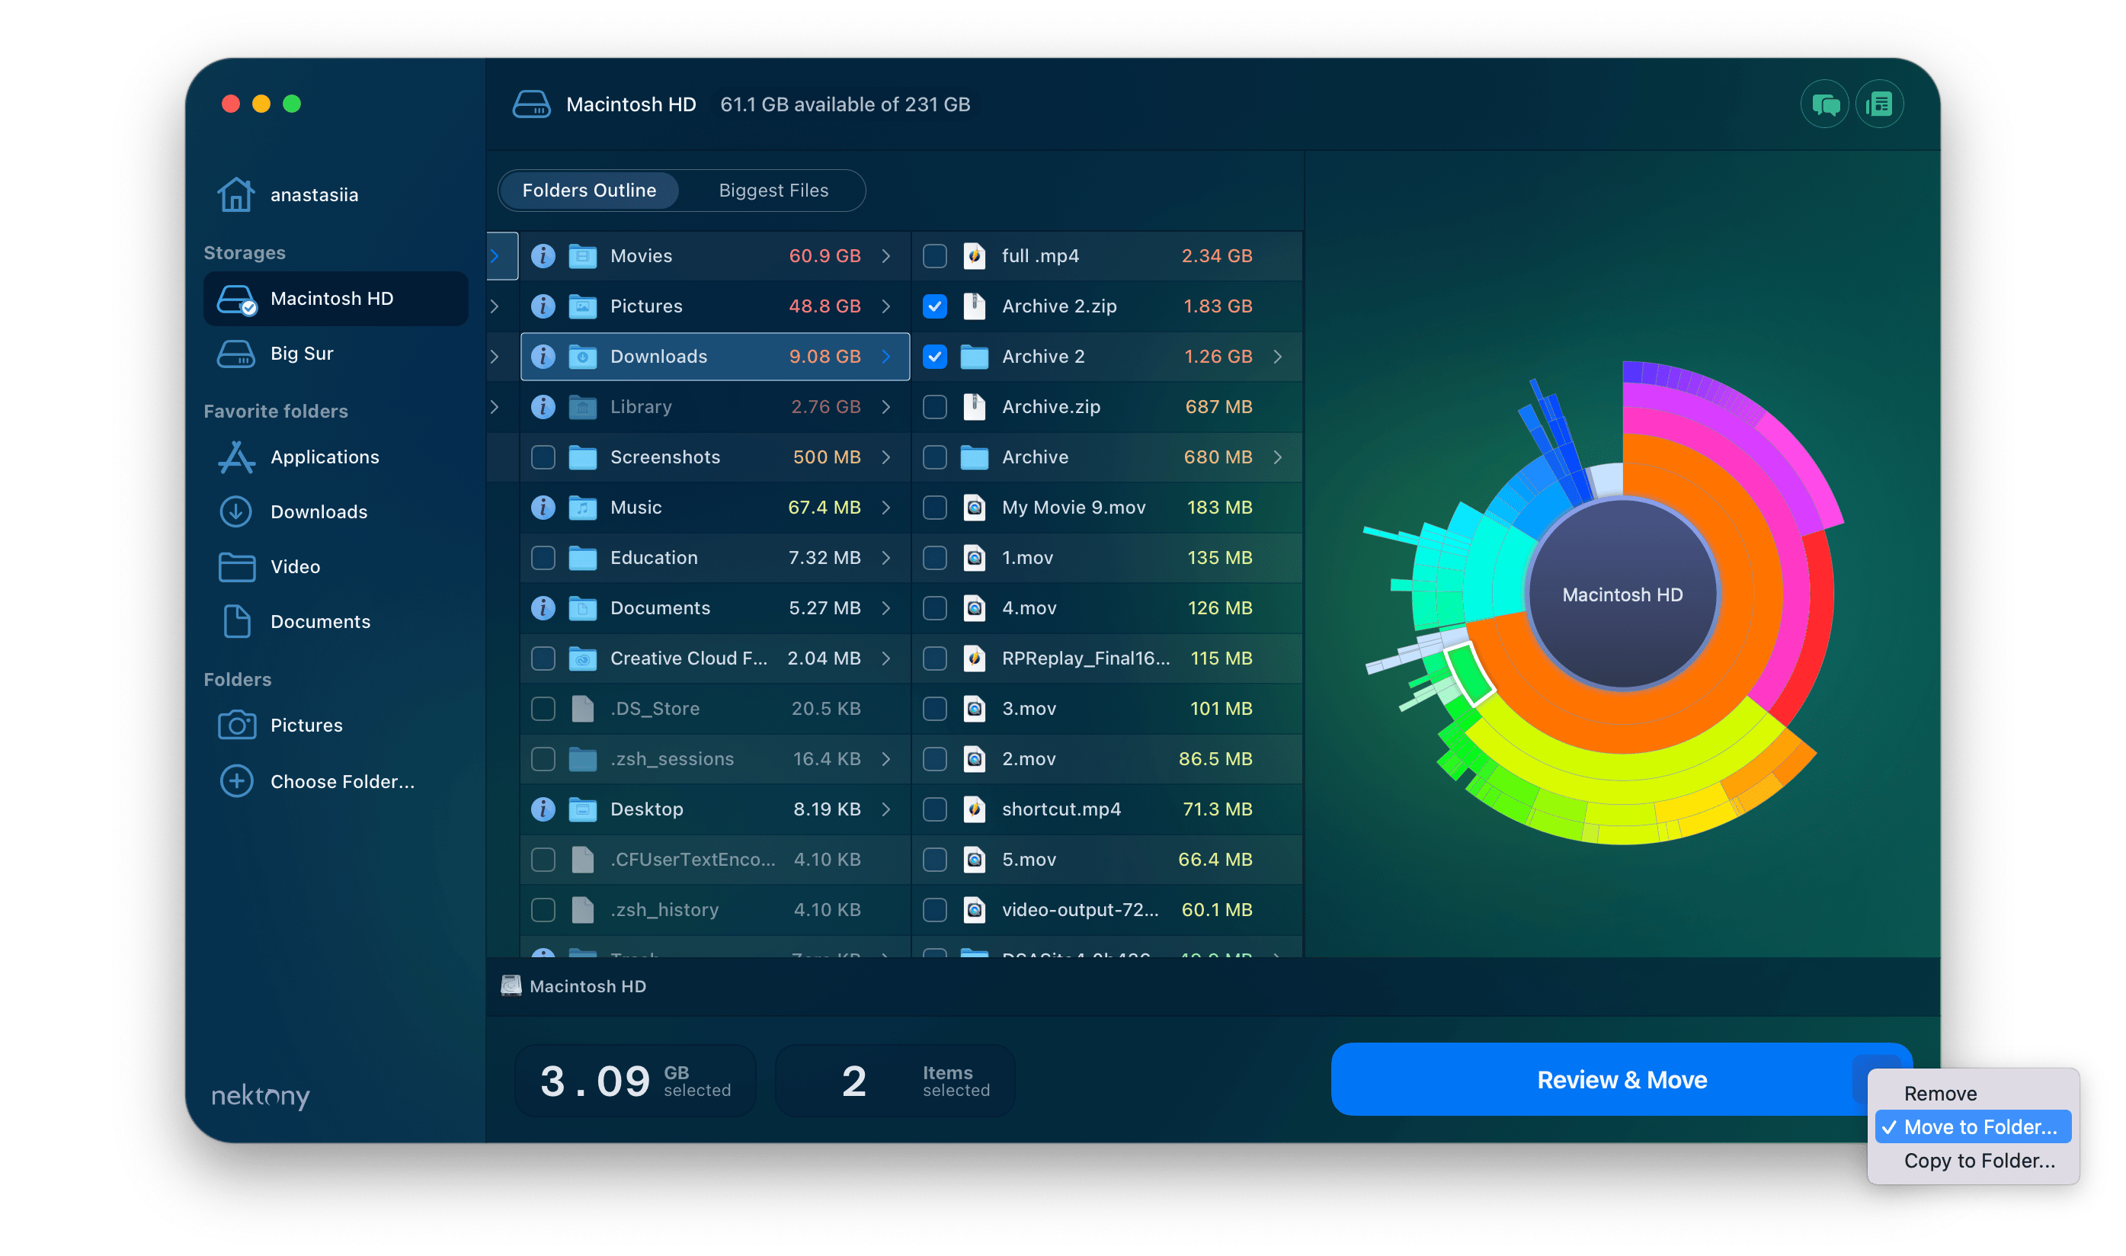Select Move to Folder context menu item
This screenshot has height=1256, width=2126.
[1978, 1126]
